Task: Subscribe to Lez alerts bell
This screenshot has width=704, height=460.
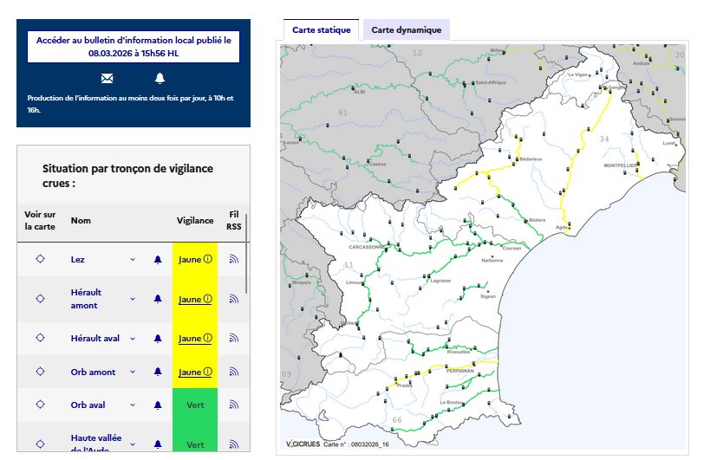Action: (x=158, y=259)
